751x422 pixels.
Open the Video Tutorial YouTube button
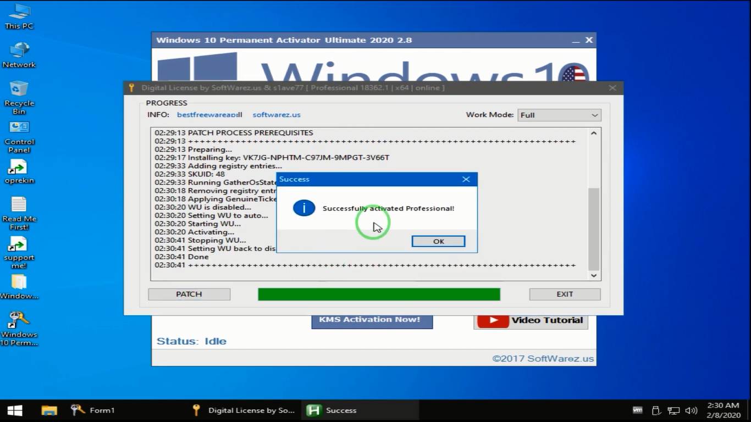pyautogui.click(x=531, y=321)
